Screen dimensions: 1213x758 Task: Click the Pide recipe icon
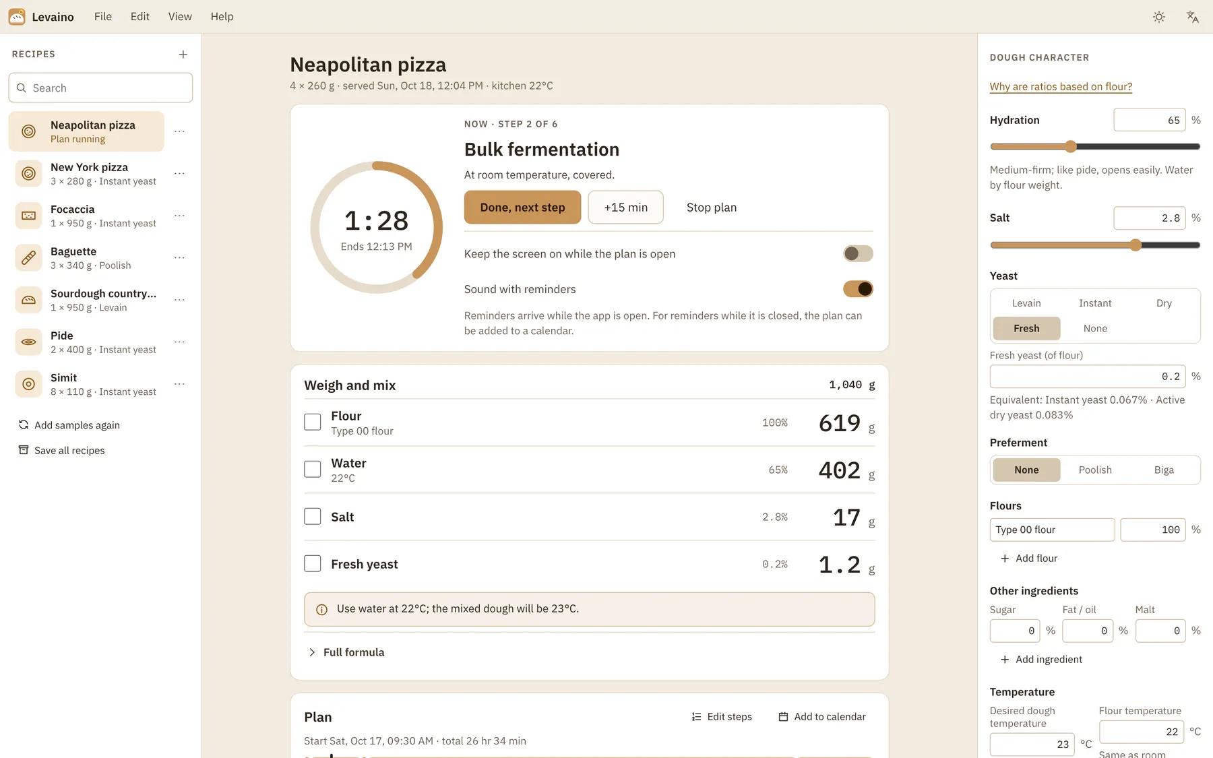(x=28, y=342)
